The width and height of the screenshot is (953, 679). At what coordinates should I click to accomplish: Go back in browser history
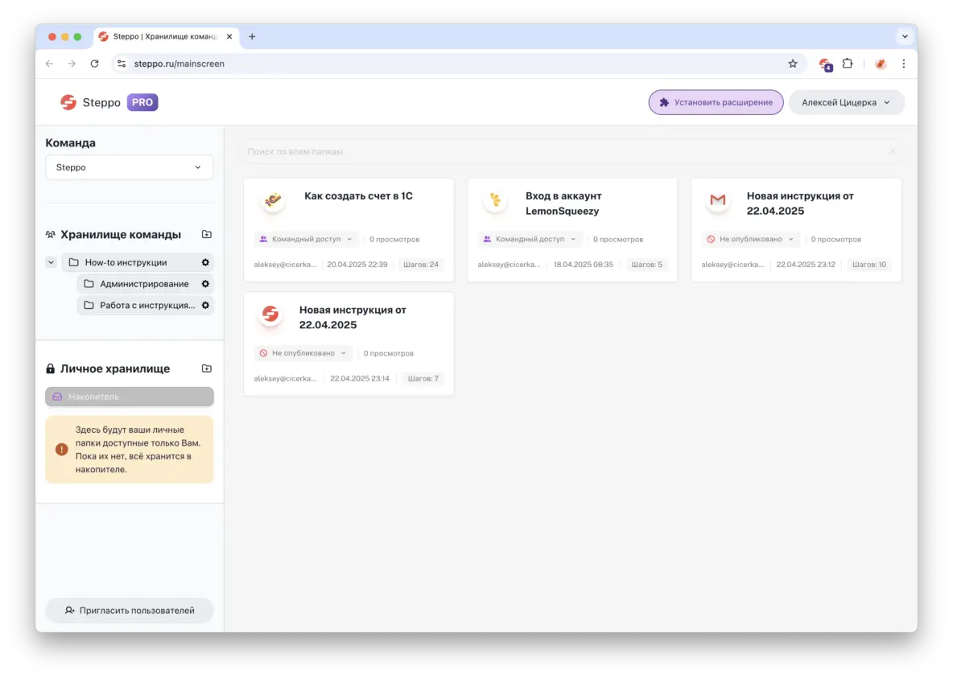(49, 64)
